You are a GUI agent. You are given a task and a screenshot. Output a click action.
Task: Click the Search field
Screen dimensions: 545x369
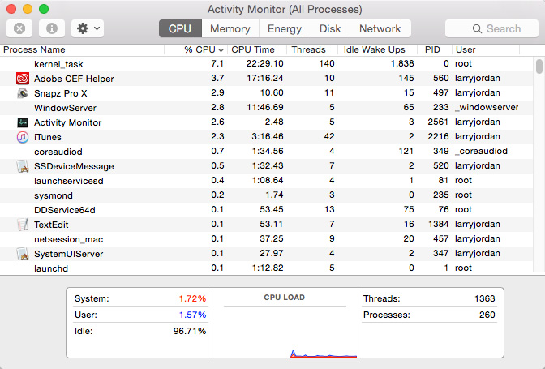[491, 28]
